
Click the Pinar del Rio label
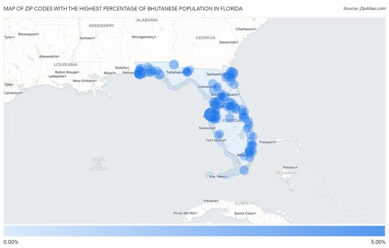(185, 213)
